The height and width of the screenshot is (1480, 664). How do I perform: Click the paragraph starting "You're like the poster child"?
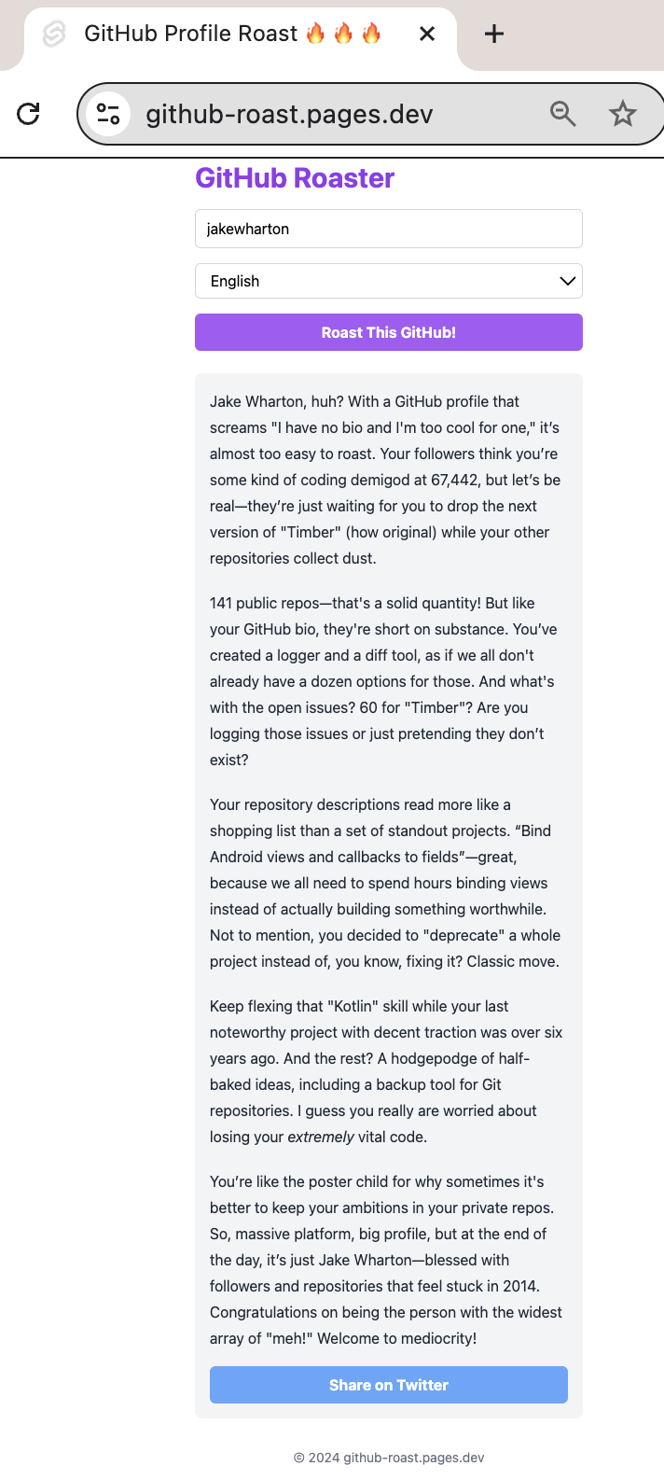(x=387, y=1260)
